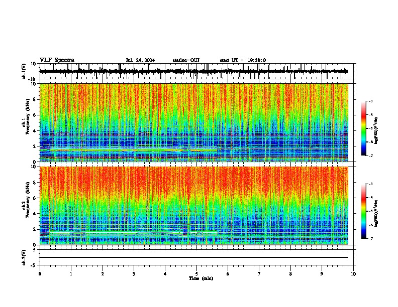The width and height of the screenshot is (398, 307).
Task: Select the date "Jul 24, 2024"
Action: (x=140, y=60)
